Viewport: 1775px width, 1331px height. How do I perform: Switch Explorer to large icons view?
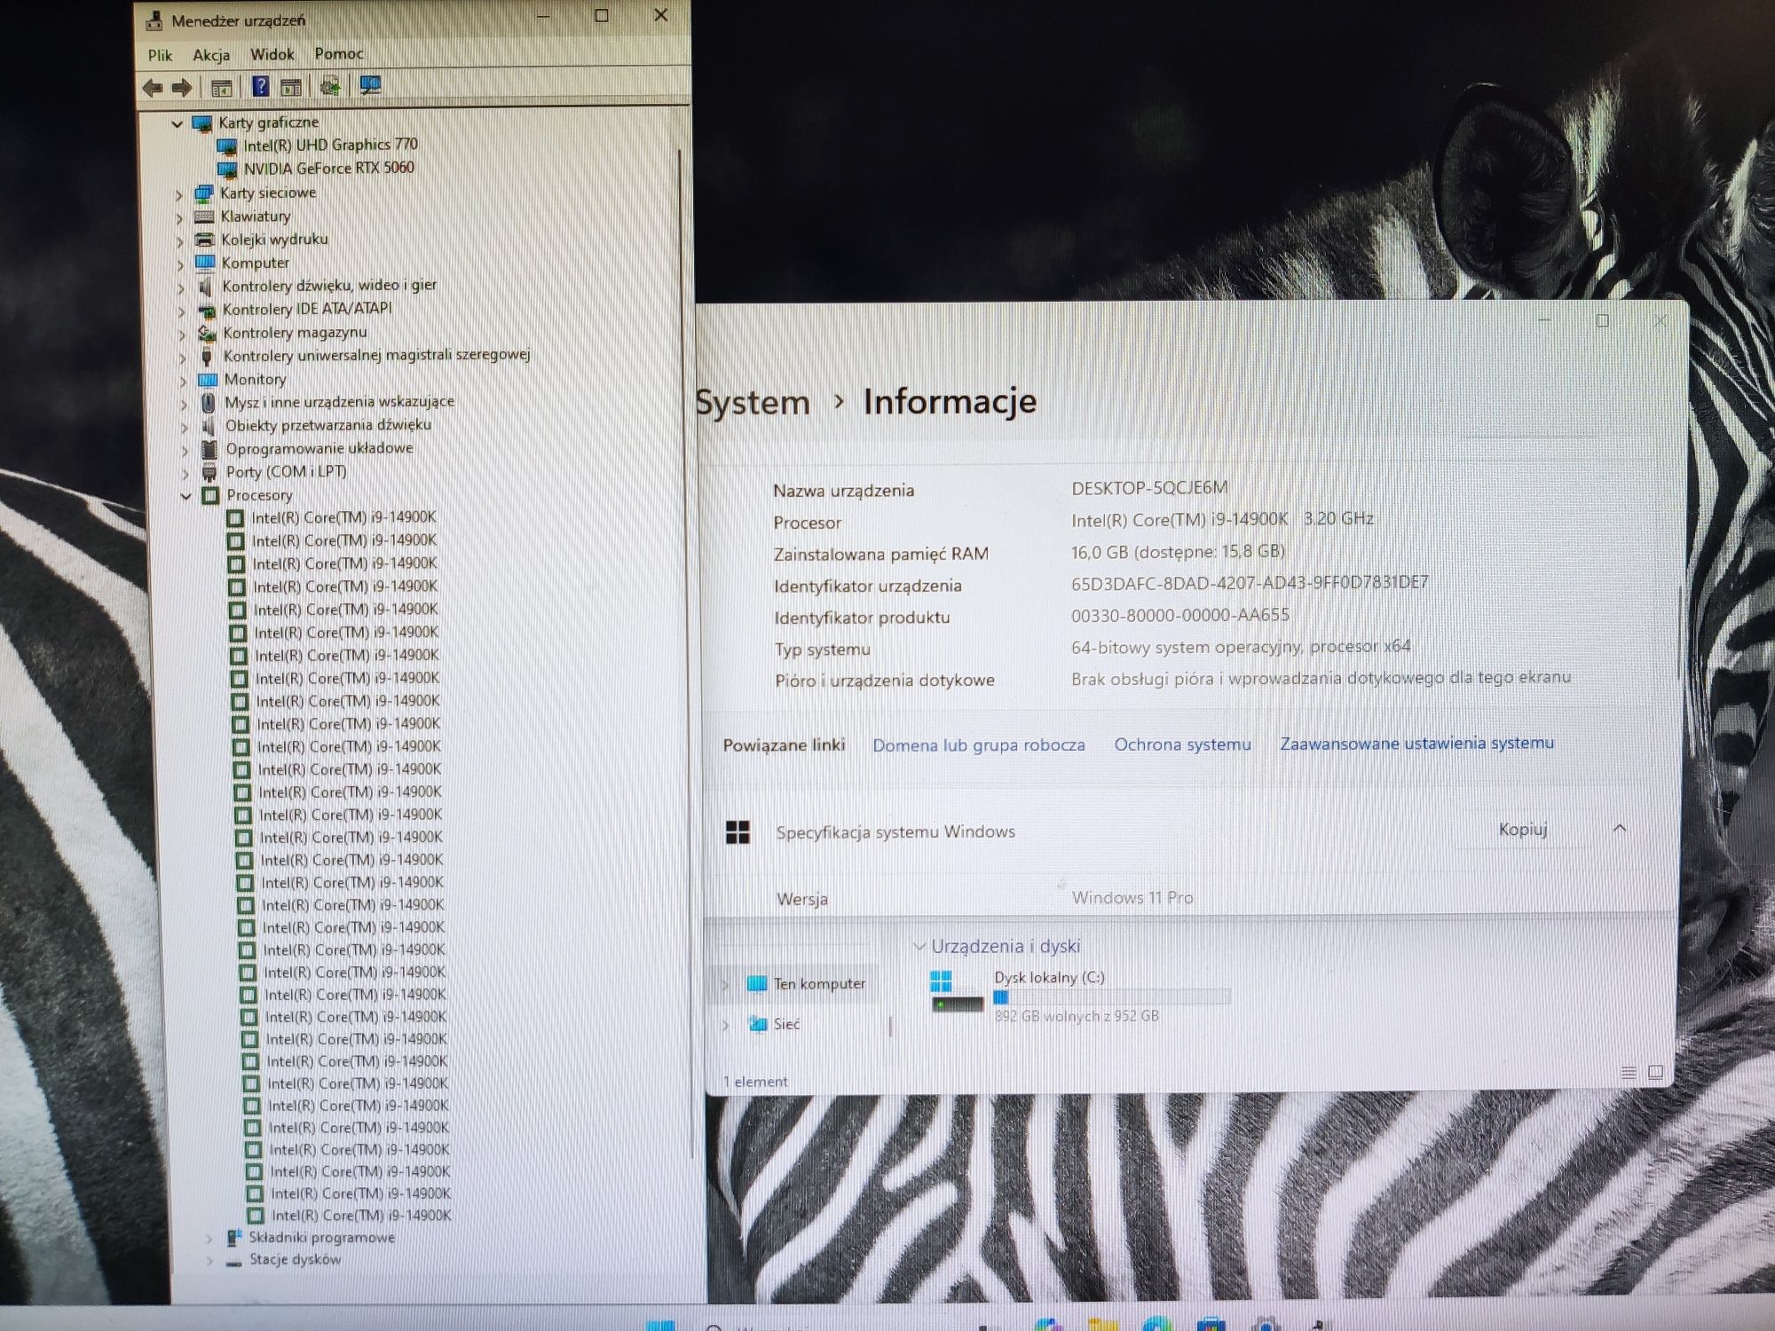1655,1072
